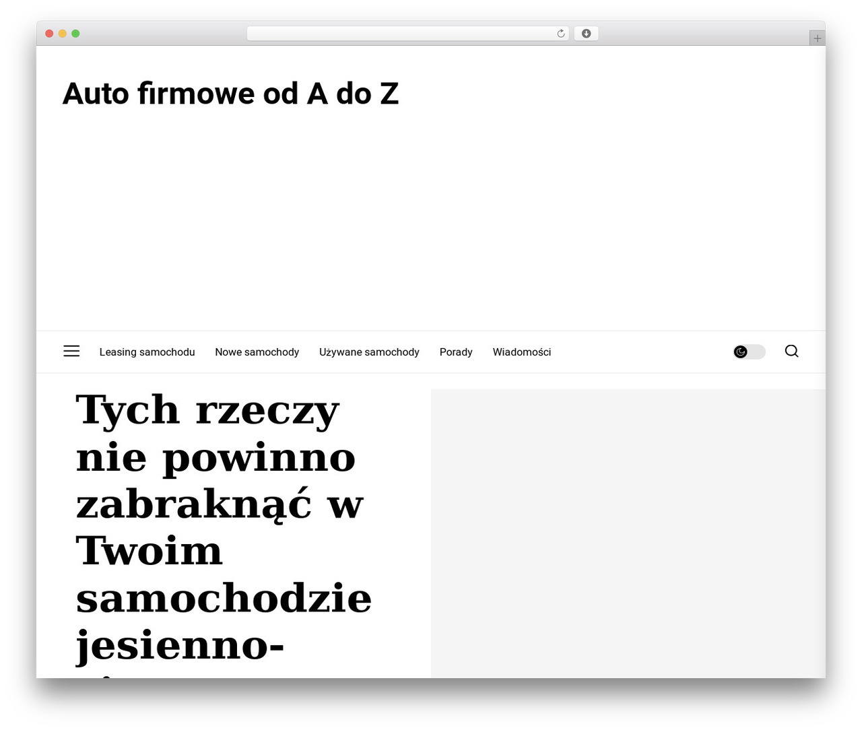Open Nowe samochody menu item
Image resolution: width=862 pixels, height=730 pixels.
click(257, 352)
